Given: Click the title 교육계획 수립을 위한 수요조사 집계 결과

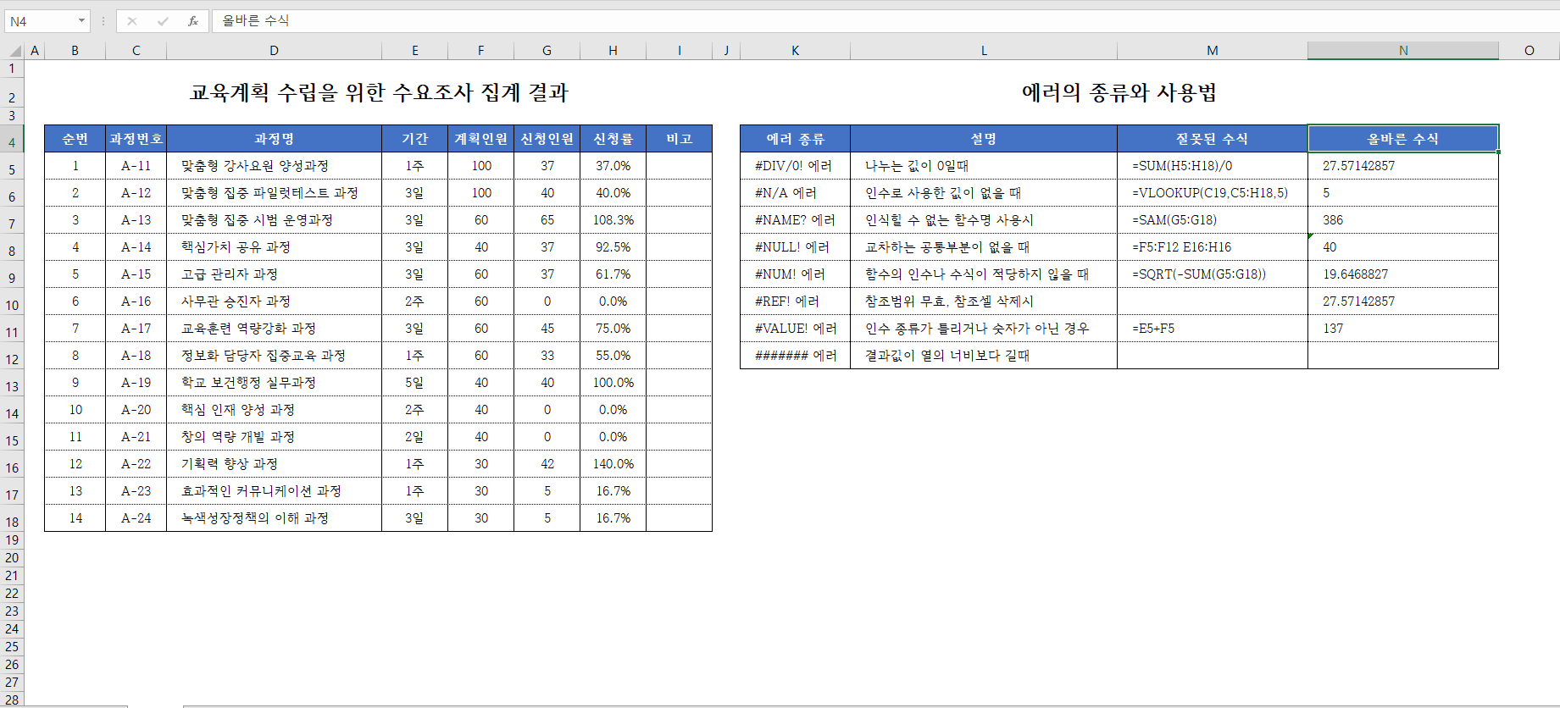Looking at the screenshot, I should click(x=379, y=92).
